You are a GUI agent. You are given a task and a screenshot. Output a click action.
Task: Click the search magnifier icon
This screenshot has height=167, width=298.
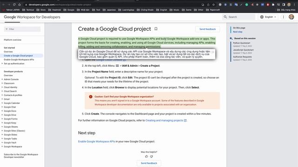click(x=225, y=17)
